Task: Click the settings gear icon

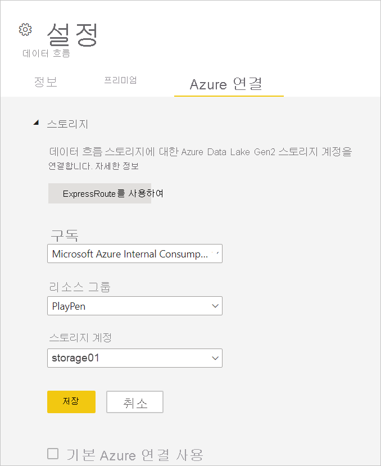Action: tap(25, 29)
